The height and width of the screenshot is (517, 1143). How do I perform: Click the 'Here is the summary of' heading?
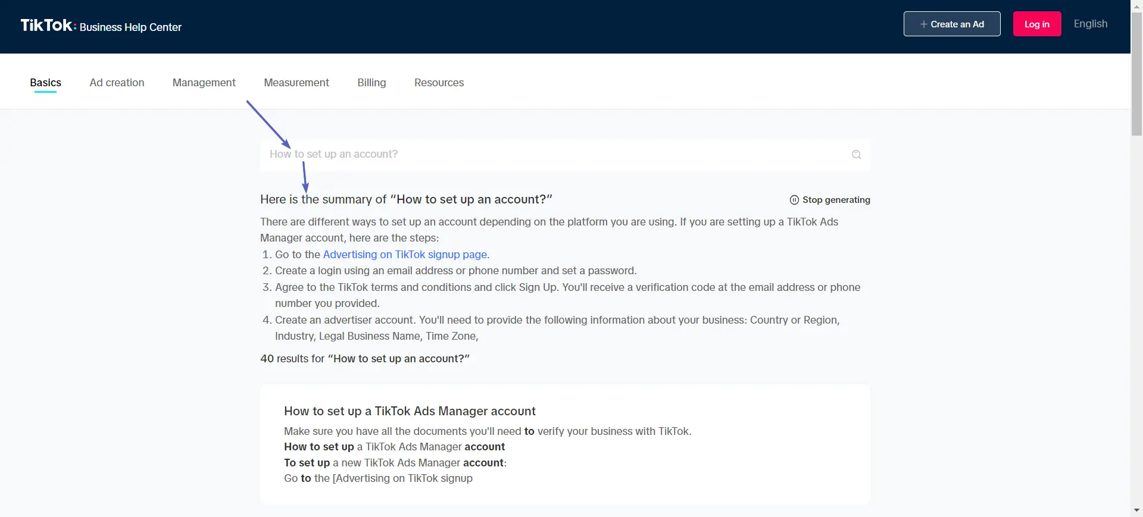tap(406, 199)
